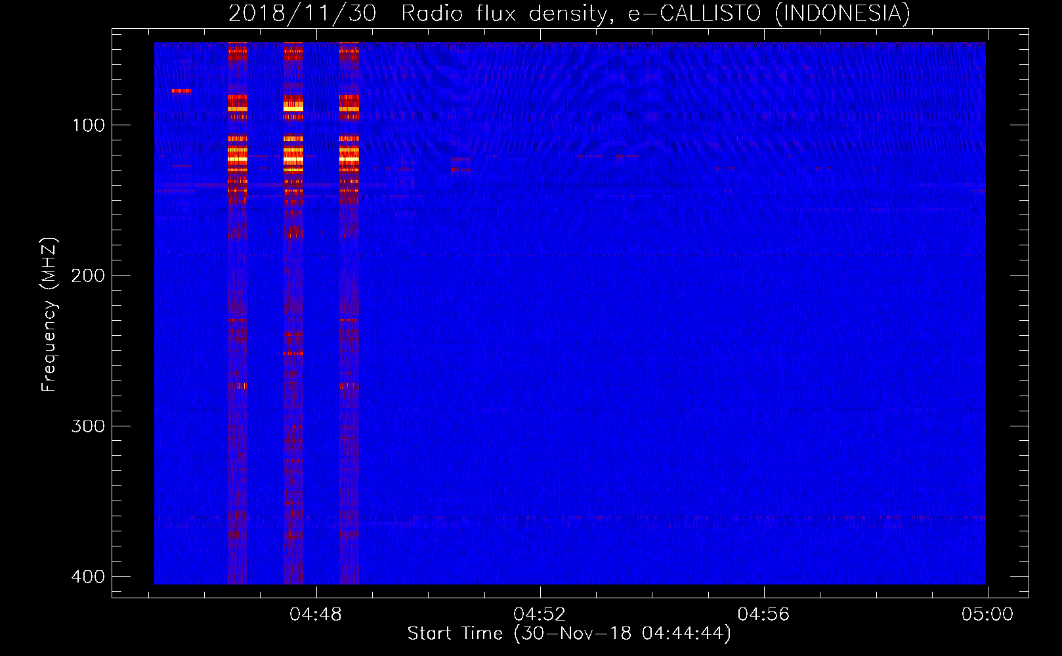The image size is (1062, 656).
Task: Click the 04:52 time tick label
Action: 540,615
